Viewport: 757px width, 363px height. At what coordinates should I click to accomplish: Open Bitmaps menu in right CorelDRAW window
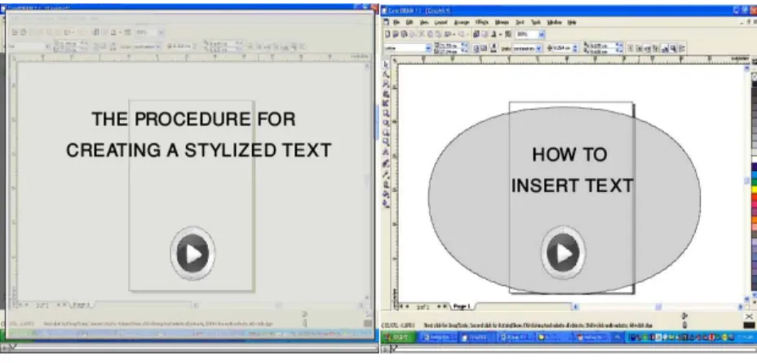[x=502, y=23]
